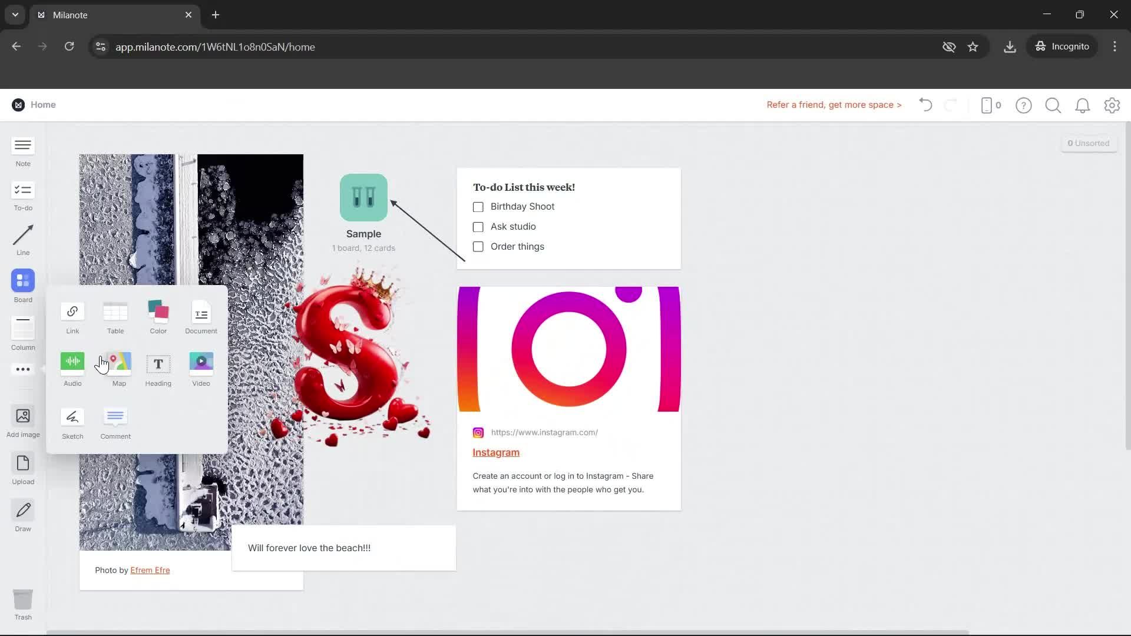Open the Board tool
The image size is (1131, 636).
[22, 286]
